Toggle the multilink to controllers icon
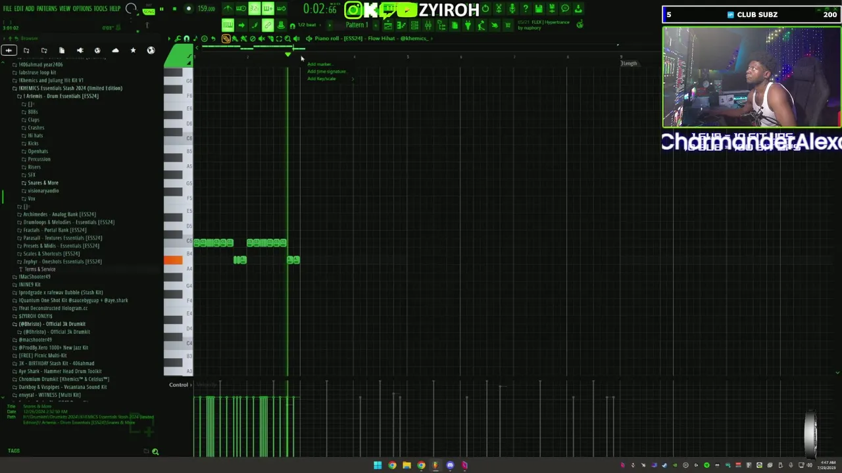The width and height of the screenshot is (842, 473). [x=268, y=25]
